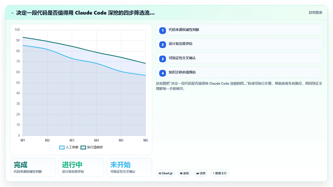Open the 进行中 status card
Image resolution: width=333 pixels, height=187 pixels.
click(x=81, y=167)
